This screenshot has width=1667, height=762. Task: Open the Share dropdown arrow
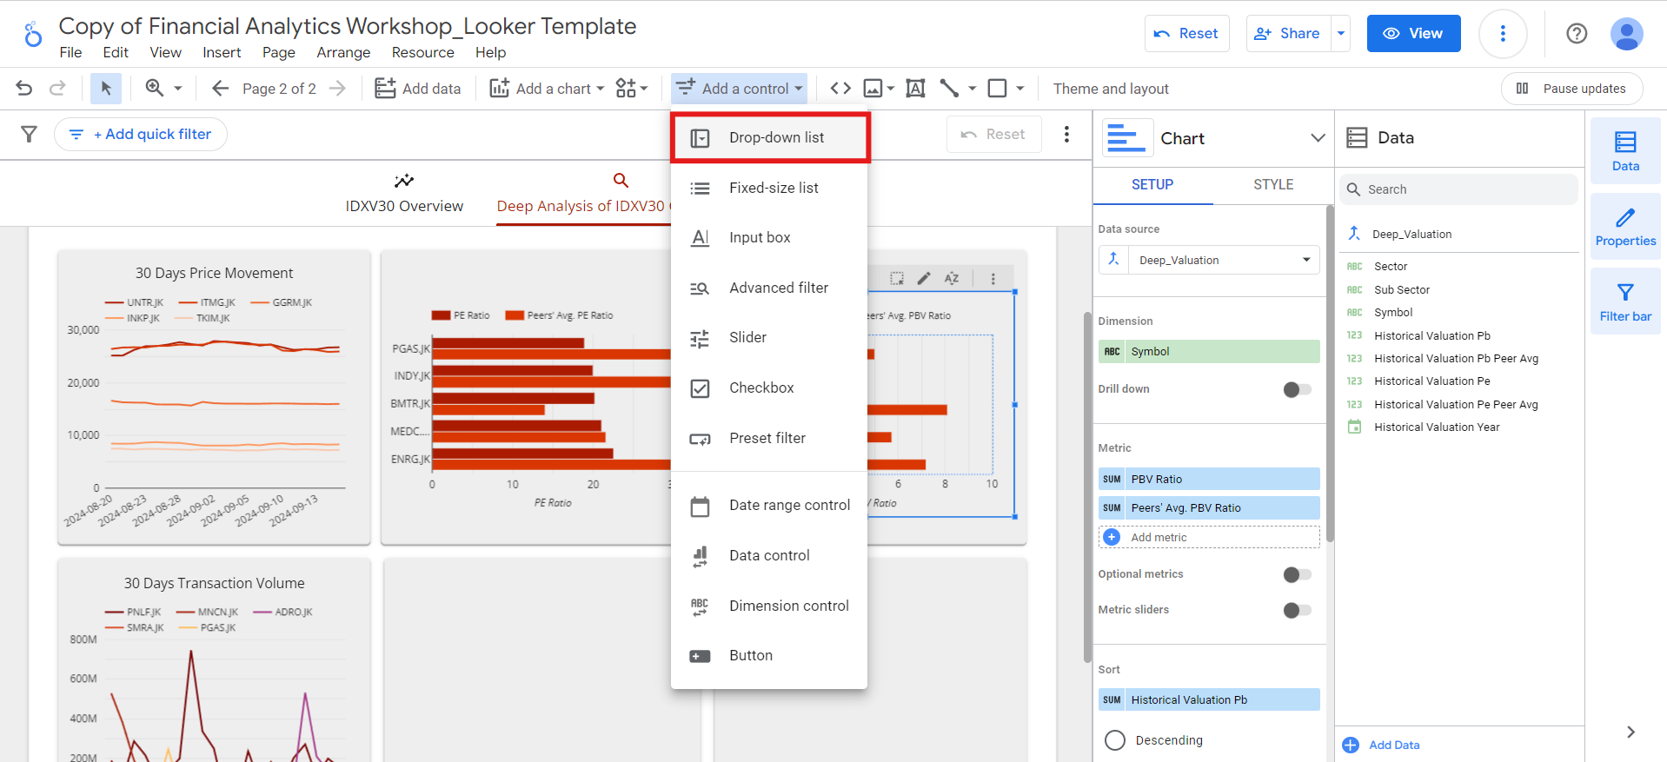1341,34
